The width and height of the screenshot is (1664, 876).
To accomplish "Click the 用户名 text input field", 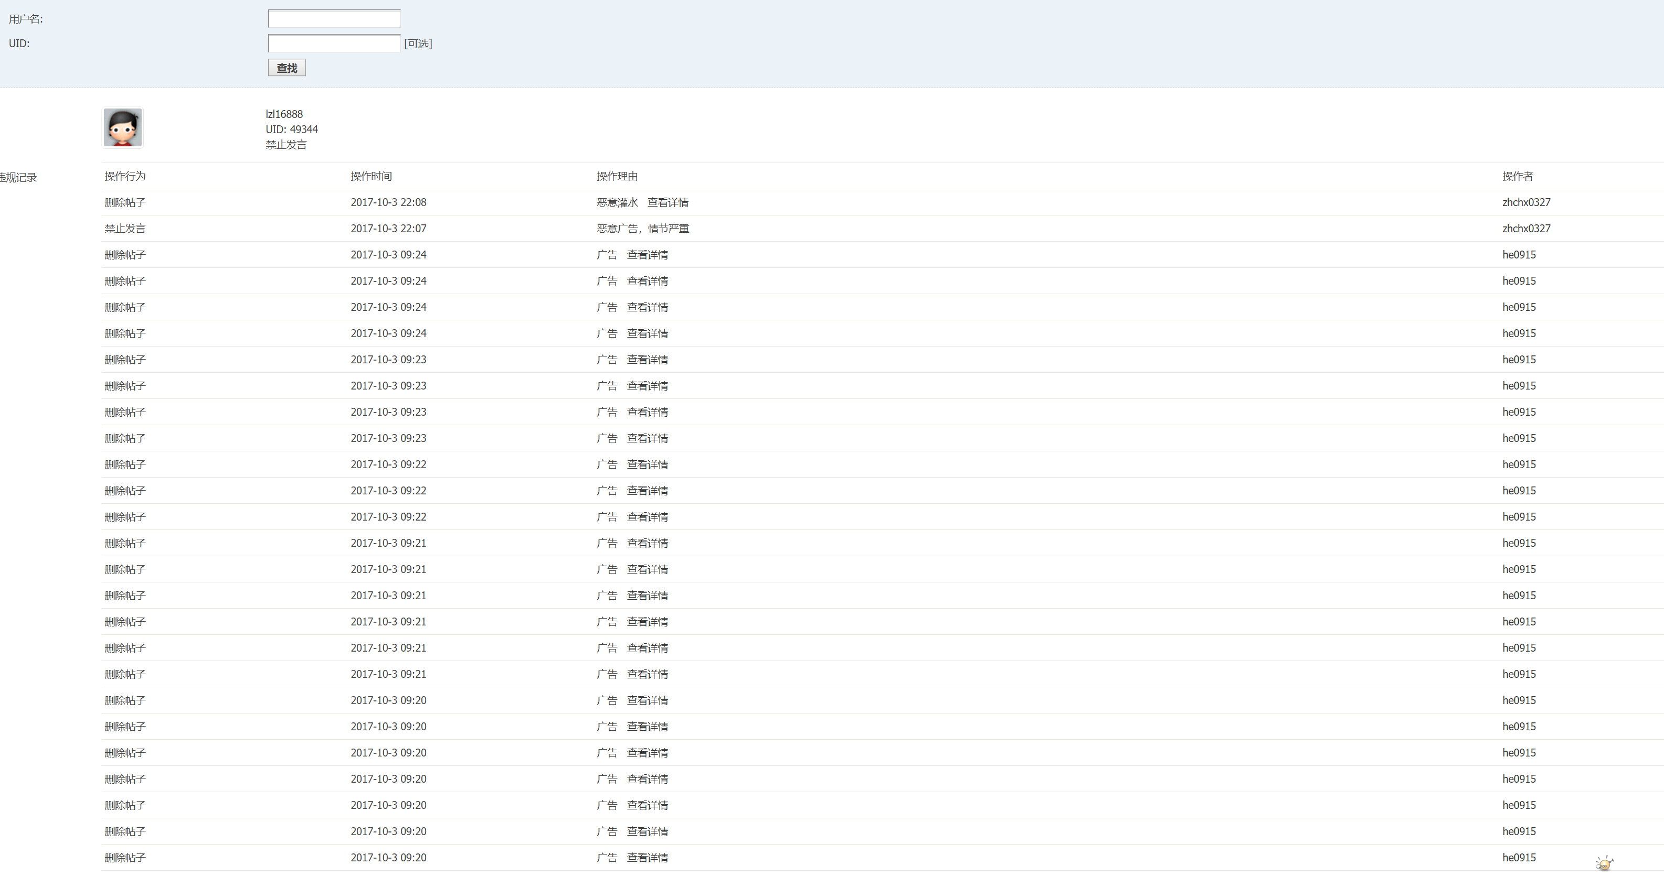I will point(334,19).
